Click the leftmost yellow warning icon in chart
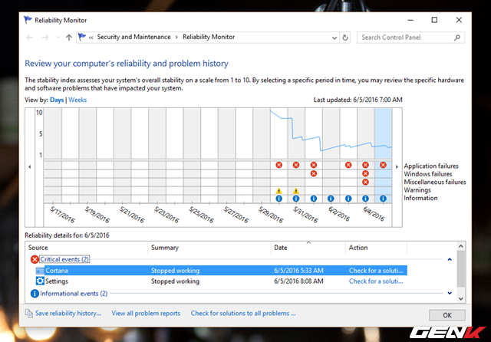Viewport: 491px width, 342px height. [279, 191]
